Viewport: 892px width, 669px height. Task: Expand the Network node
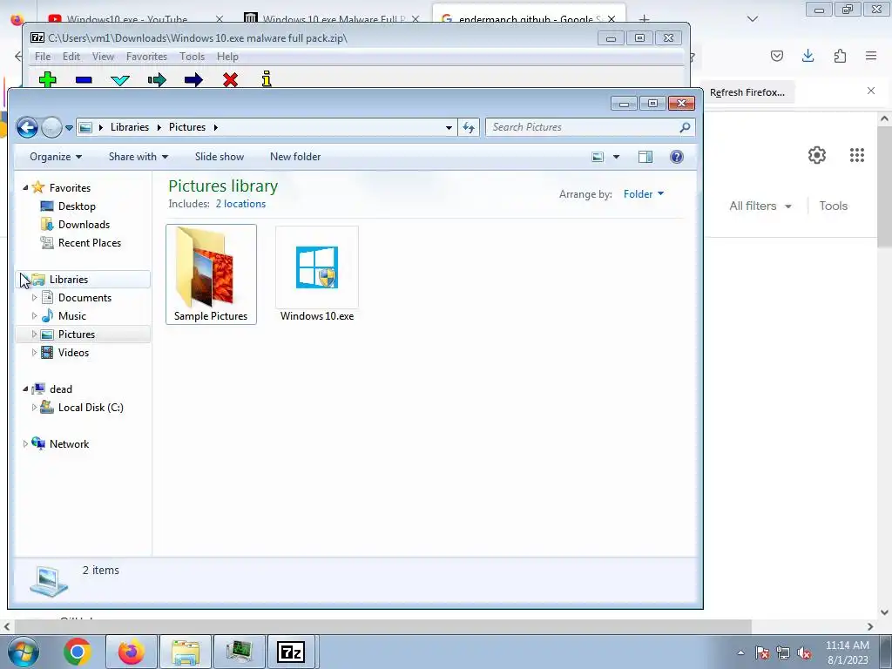click(x=25, y=443)
